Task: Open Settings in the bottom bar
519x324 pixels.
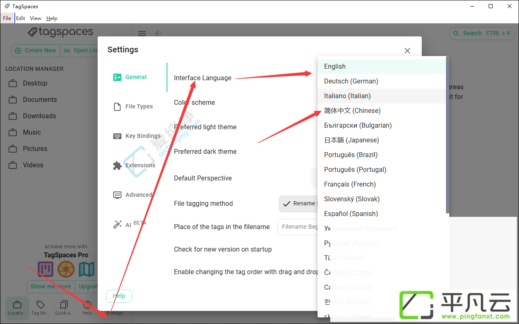Action: tap(114, 313)
